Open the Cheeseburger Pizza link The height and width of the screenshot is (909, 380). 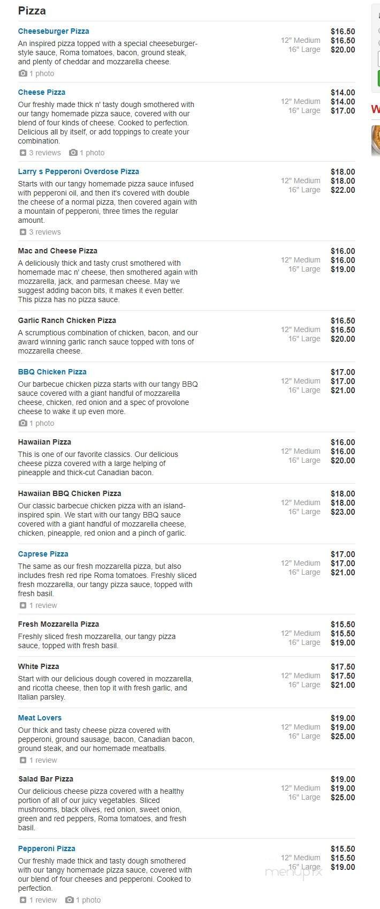(x=53, y=31)
